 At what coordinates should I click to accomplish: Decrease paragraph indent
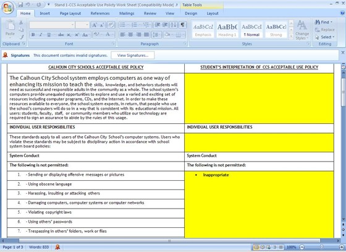(158, 25)
